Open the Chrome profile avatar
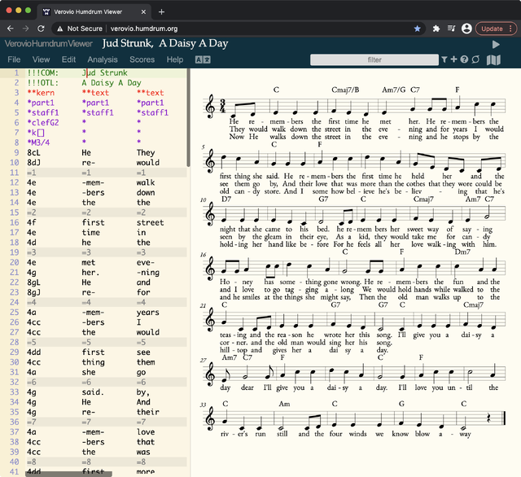The image size is (521, 477). [x=466, y=28]
